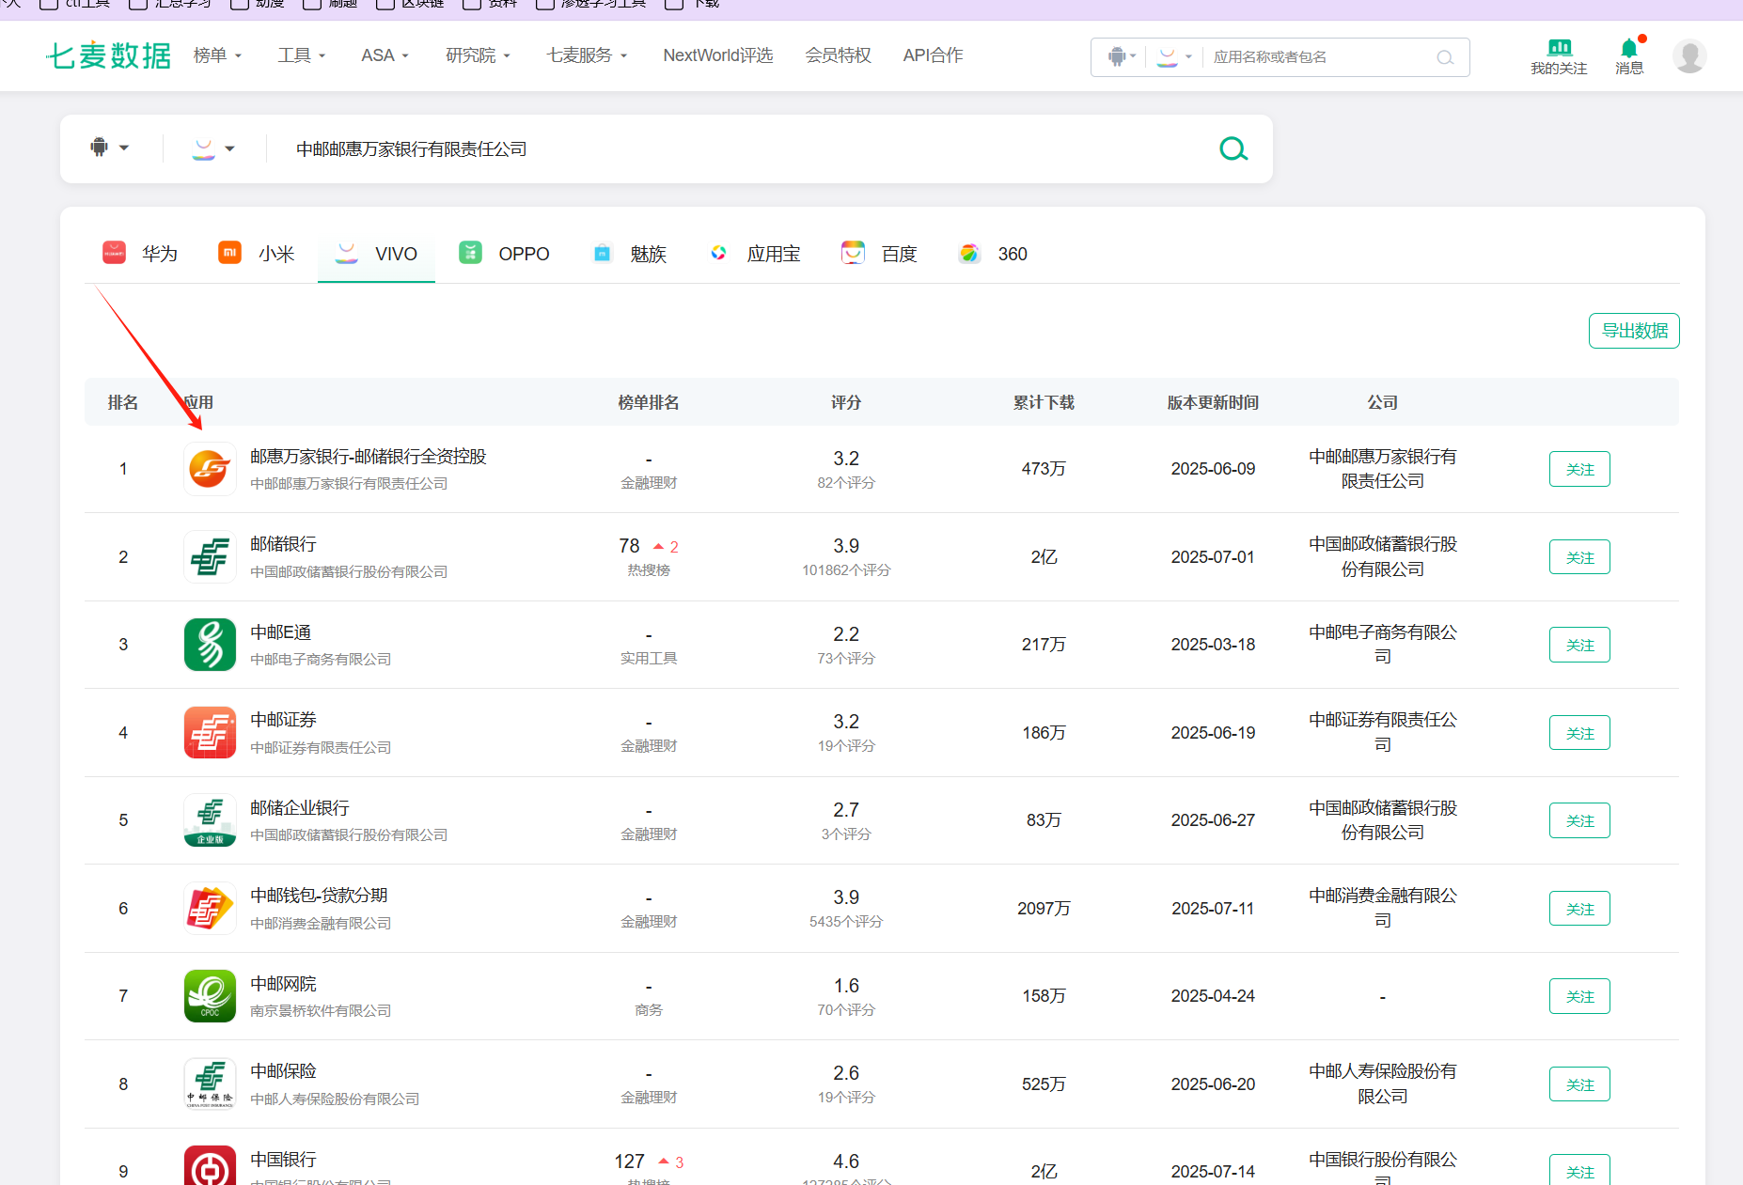Open the 中邮保险 app icon

click(x=210, y=1084)
